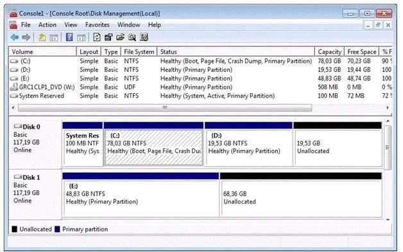403x252 pixels.
Task: Click the 'Healthy (System, Active, Primary Partition)' status
Action: click(x=218, y=96)
